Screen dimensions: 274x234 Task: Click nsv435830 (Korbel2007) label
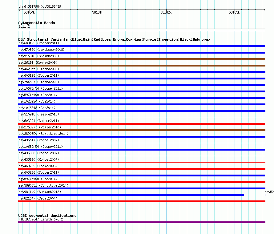pos(39,159)
